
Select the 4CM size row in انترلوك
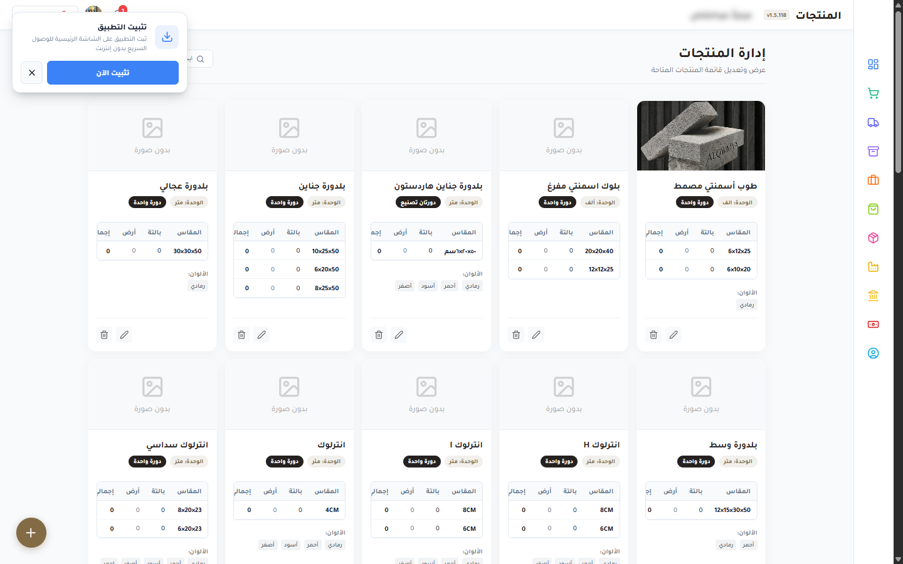coord(289,510)
